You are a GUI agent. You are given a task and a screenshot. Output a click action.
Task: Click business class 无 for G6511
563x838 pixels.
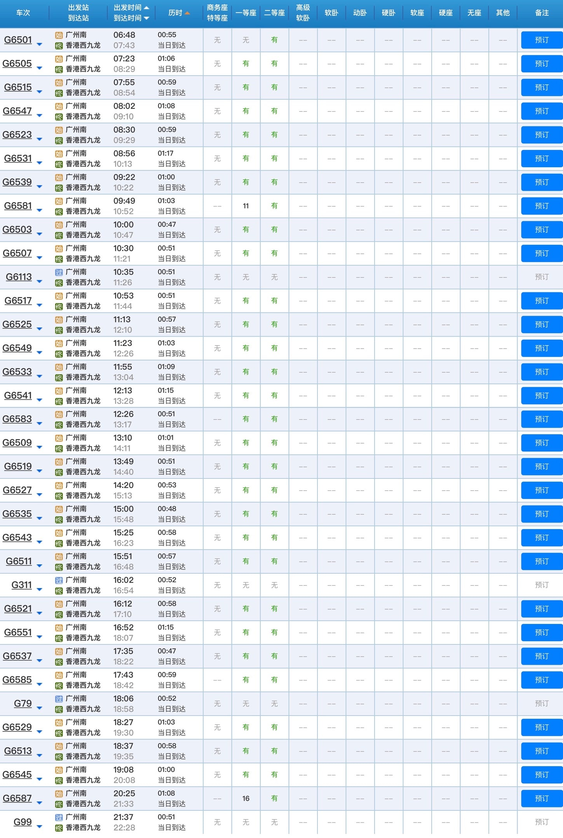tap(217, 561)
